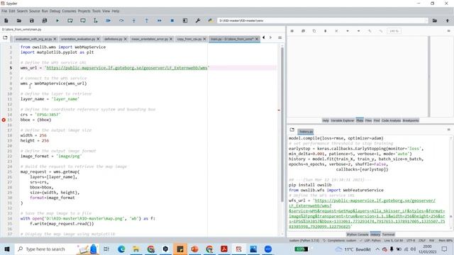Save all plots in the Plots pane
The height and width of the screenshot is (255, 454).
tap(303, 31)
